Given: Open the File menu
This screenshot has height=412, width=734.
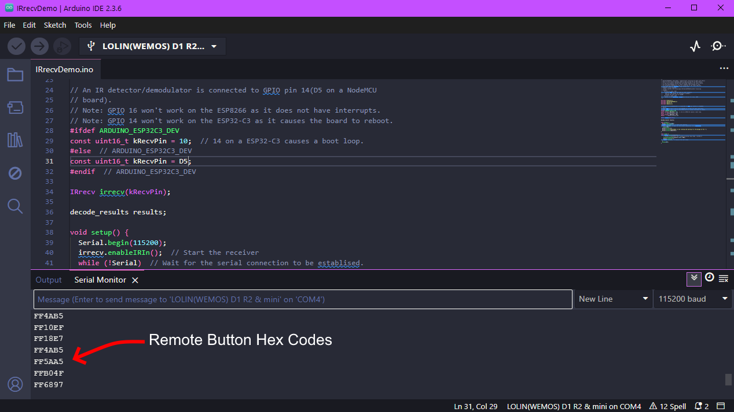Looking at the screenshot, I should (9, 25).
